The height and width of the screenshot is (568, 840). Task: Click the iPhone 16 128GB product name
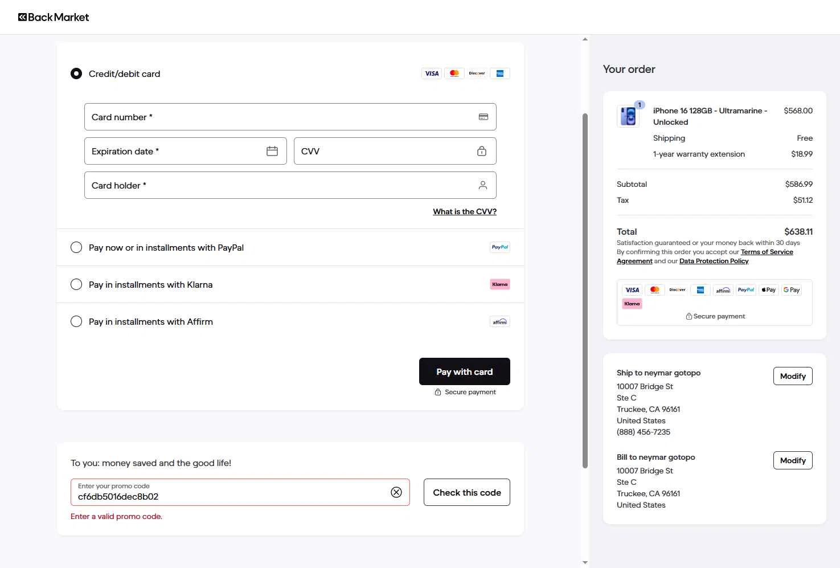[710, 116]
